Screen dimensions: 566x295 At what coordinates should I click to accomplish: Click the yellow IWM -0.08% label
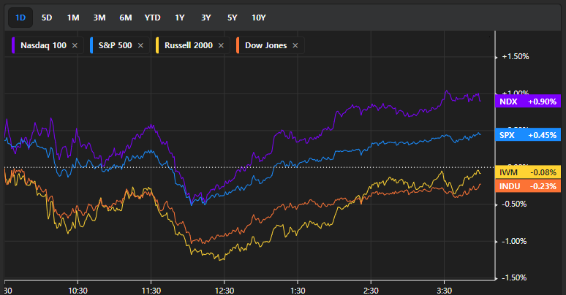(x=527, y=172)
